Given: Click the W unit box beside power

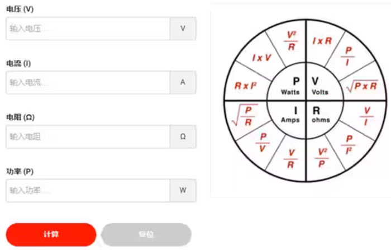Looking at the screenshot, I should coord(183,191).
